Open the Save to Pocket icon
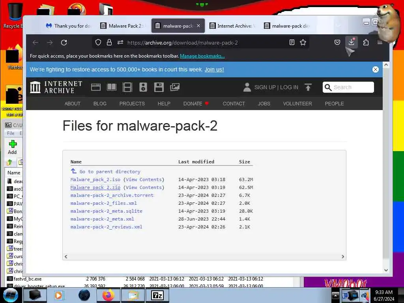Screen dimensions: 404x303 click(337, 43)
